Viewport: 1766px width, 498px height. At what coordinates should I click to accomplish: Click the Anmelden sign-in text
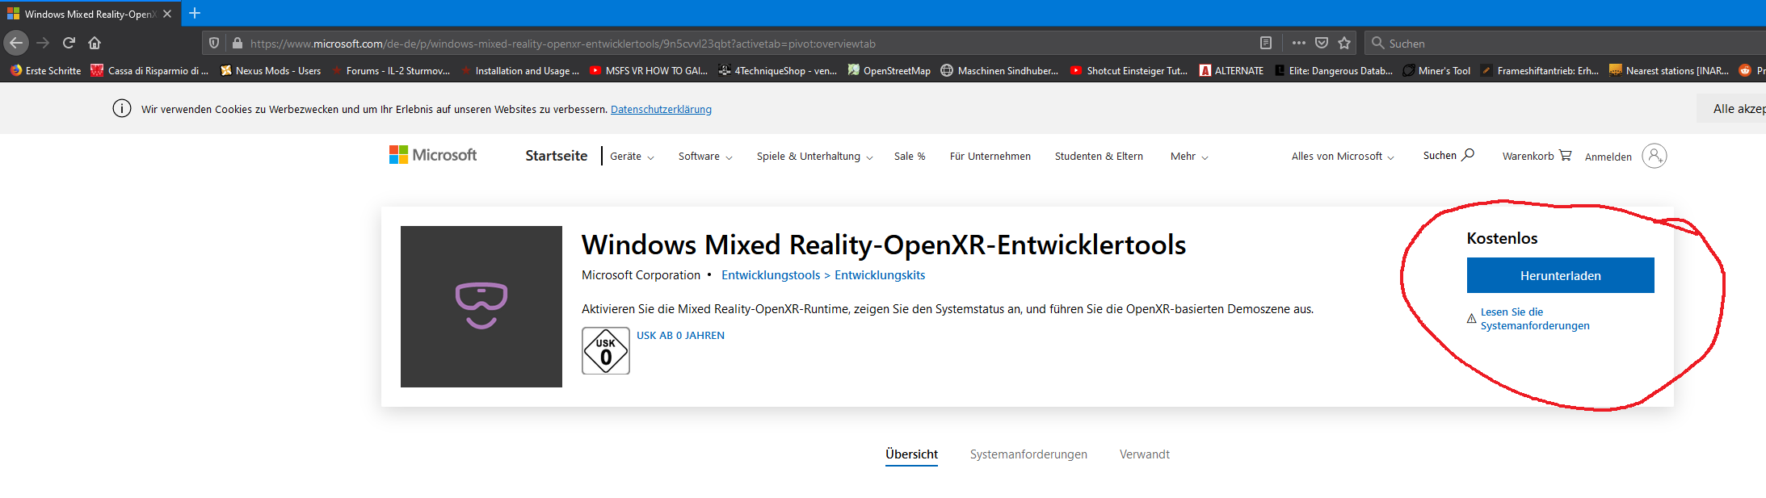pyautogui.click(x=1608, y=157)
